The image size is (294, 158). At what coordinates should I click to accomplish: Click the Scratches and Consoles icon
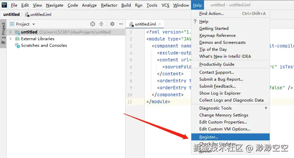click(17, 45)
